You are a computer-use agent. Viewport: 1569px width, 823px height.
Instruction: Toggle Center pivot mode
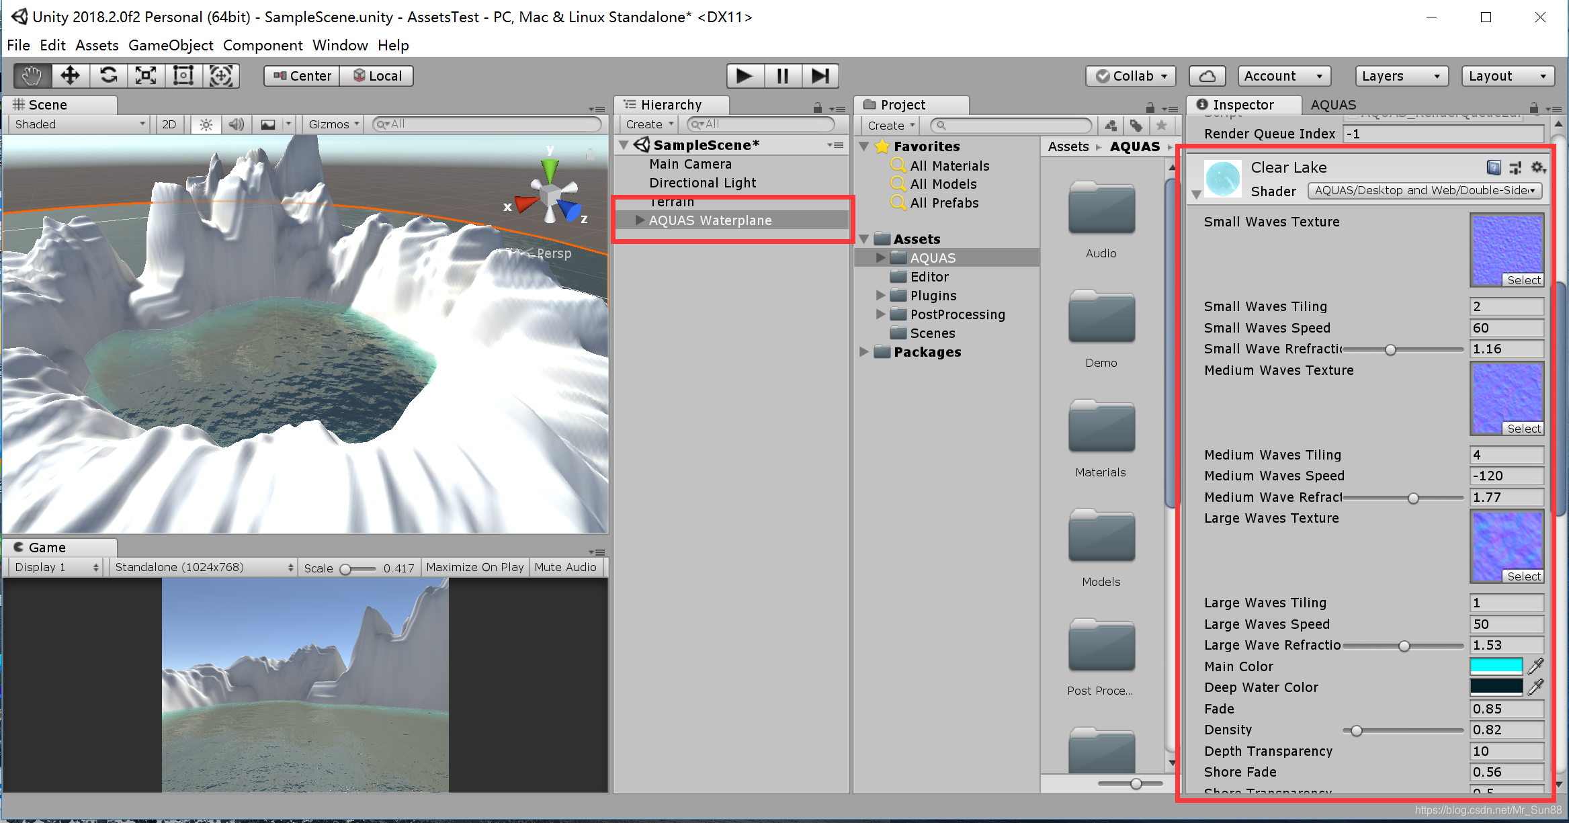tap(302, 76)
